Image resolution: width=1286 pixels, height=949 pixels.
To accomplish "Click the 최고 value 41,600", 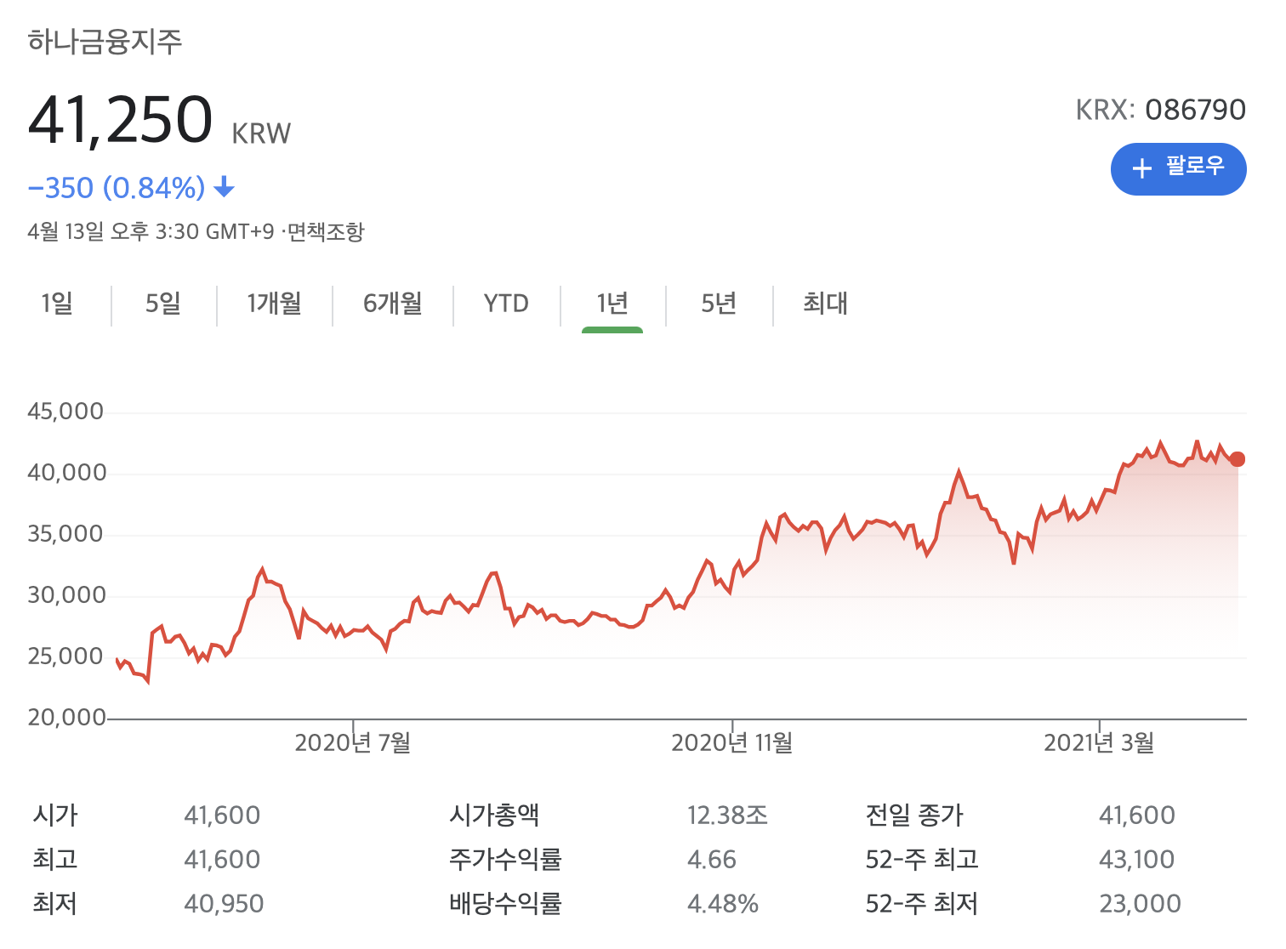I will pyautogui.click(x=222, y=860).
